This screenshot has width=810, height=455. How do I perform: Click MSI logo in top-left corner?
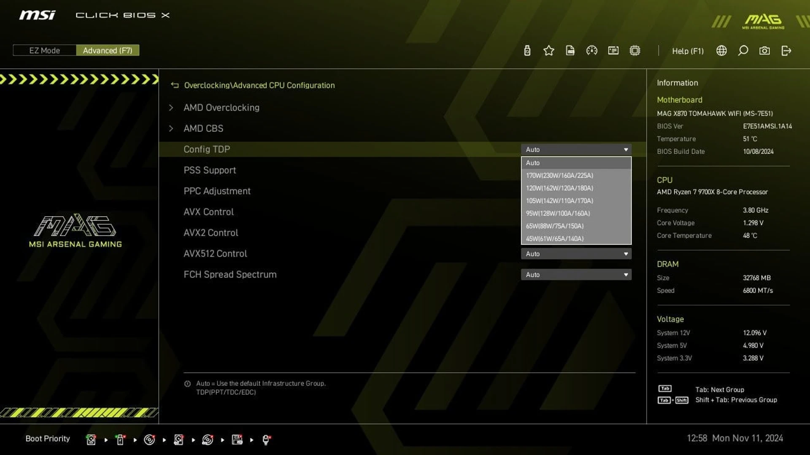[37, 15]
